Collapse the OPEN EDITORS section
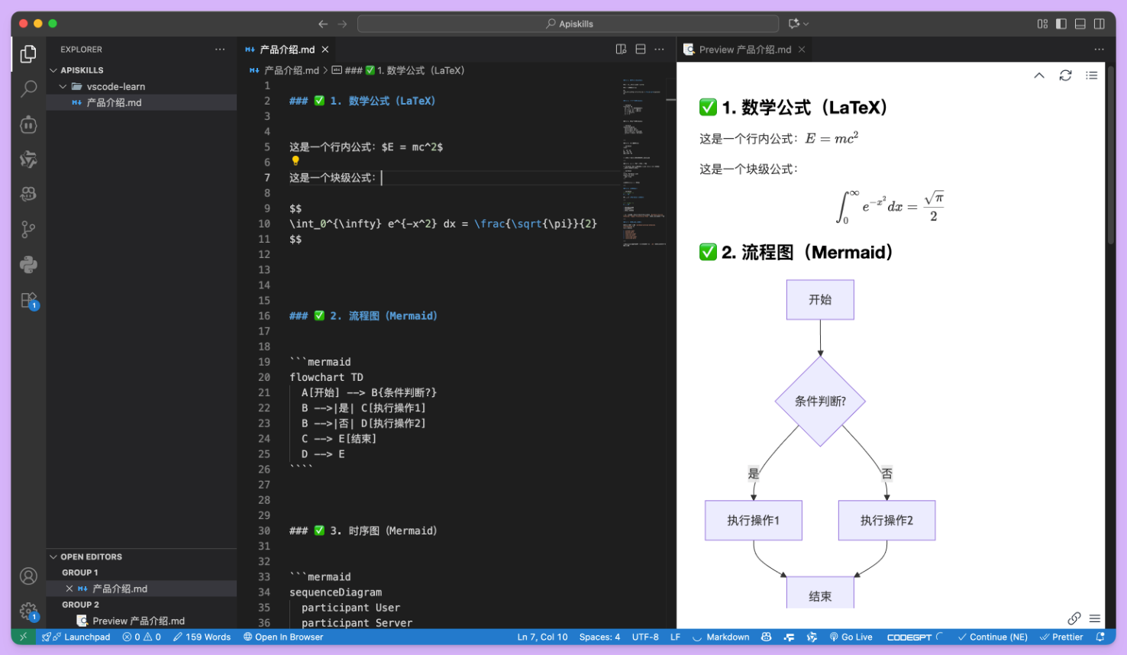Image resolution: width=1127 pixels, height=655 pixels. point(53,557)
